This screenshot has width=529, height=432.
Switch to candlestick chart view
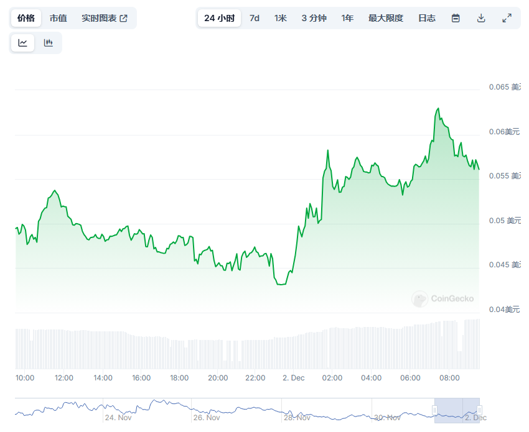[x=49, y=43]
